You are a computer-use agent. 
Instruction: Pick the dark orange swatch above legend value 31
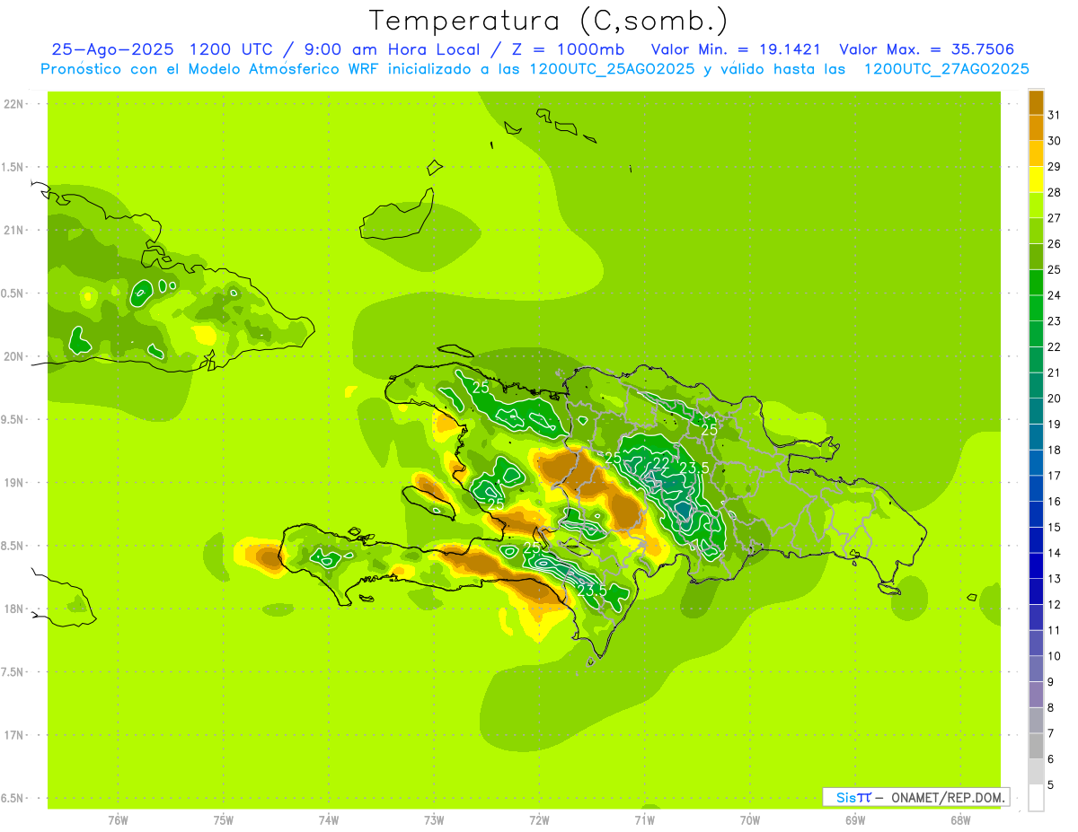click(1036, 101)
